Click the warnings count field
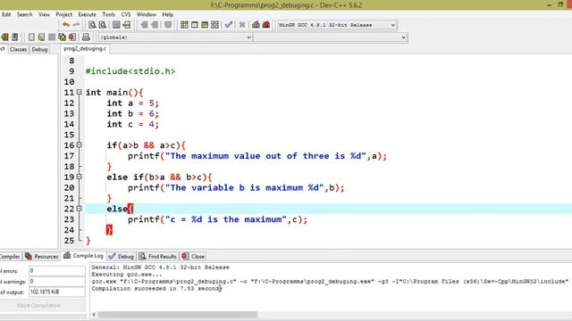The width and height of the screenshot is (572, 321). click(x=57, y=282)
